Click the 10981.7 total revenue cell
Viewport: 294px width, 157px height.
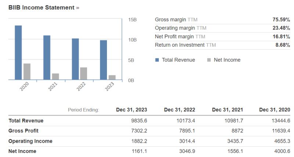234,121
